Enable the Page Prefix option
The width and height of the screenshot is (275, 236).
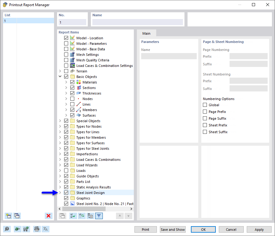pyautogui.click(x=205, y=111)
